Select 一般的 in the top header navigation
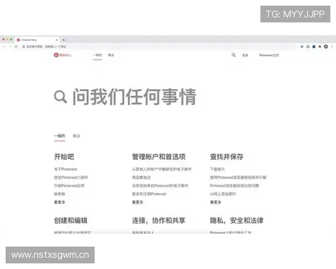This screenshot has width=336, height=269. (x=97, y=55)
